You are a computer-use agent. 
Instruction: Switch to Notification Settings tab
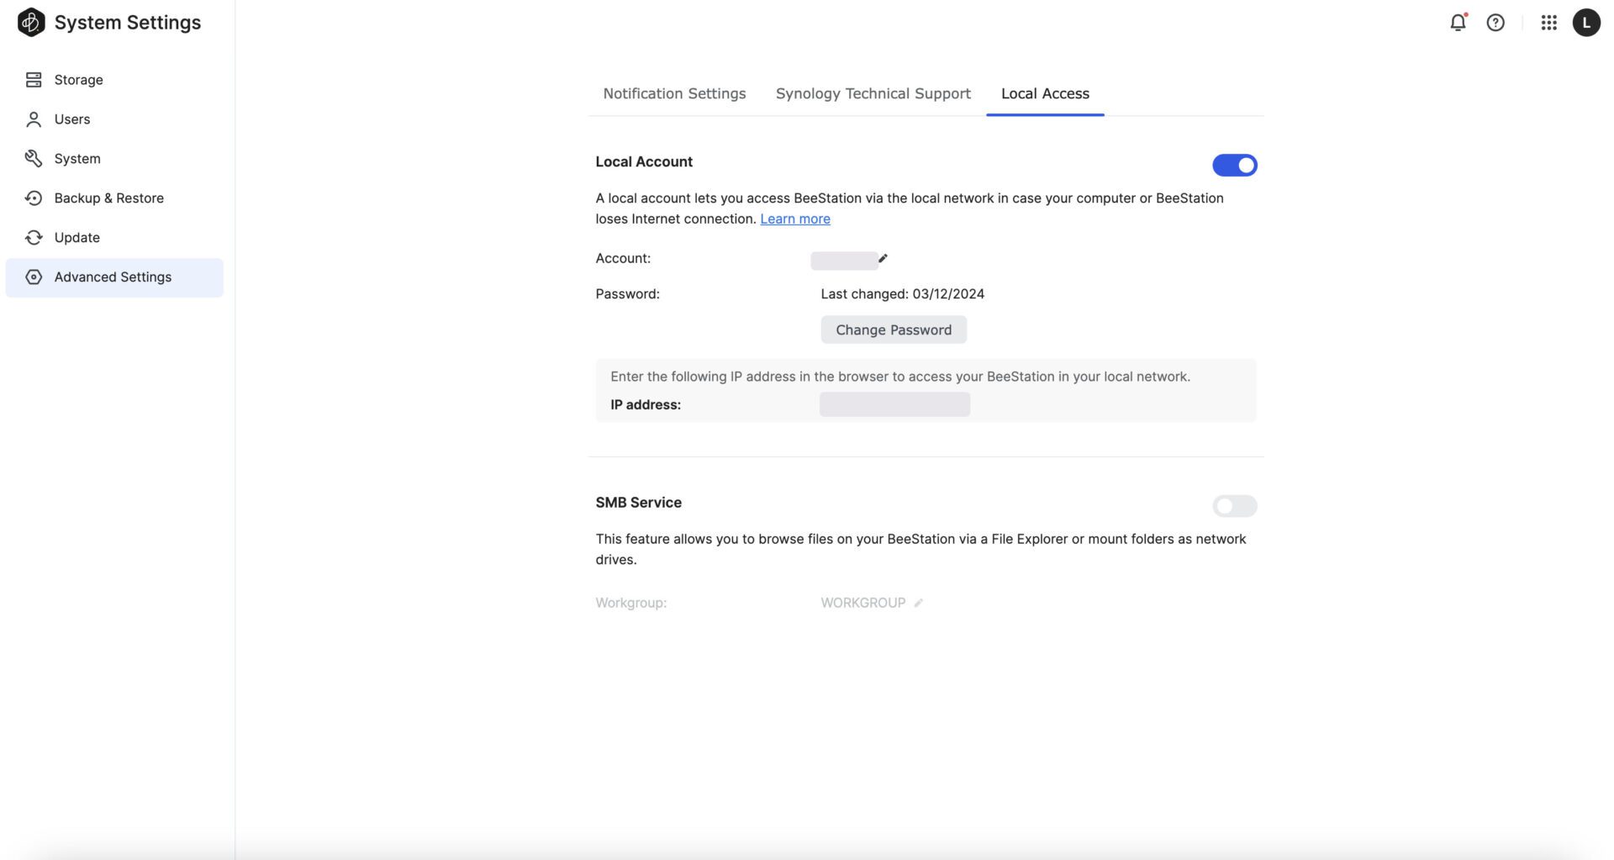pos(674,93)
